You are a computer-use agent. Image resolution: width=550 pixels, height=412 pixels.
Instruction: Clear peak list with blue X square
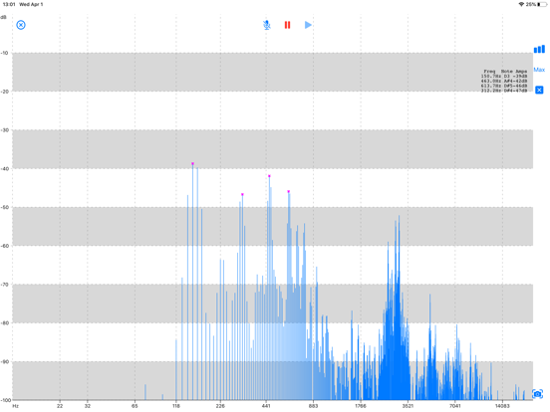coord(539,90)
